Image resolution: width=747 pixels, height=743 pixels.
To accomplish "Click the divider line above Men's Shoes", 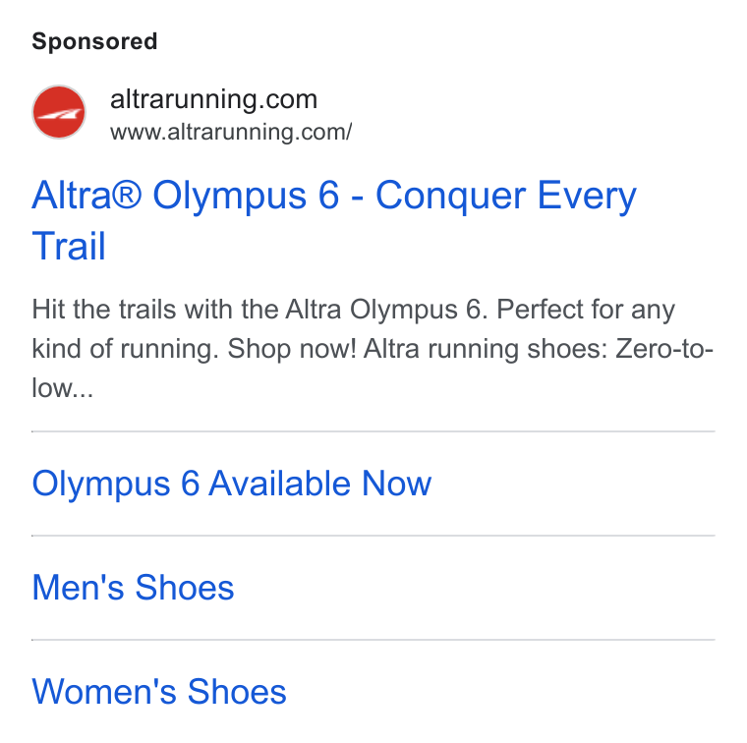I will tap(373, 536).
